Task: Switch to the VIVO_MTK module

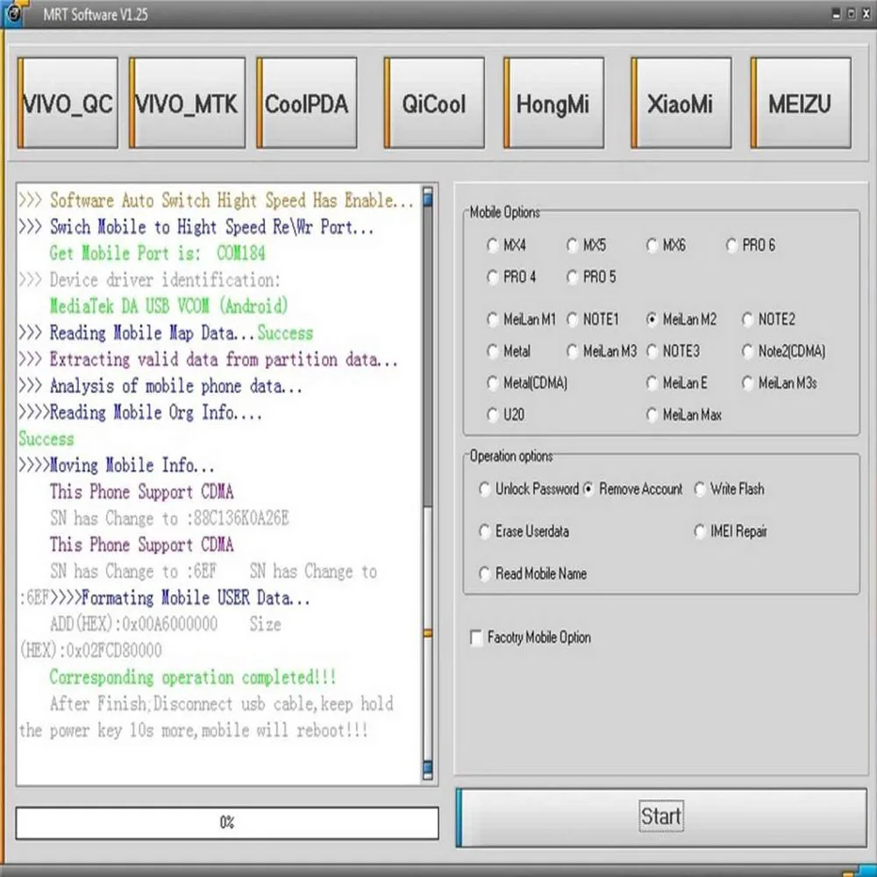Action: tap(187, 103)
